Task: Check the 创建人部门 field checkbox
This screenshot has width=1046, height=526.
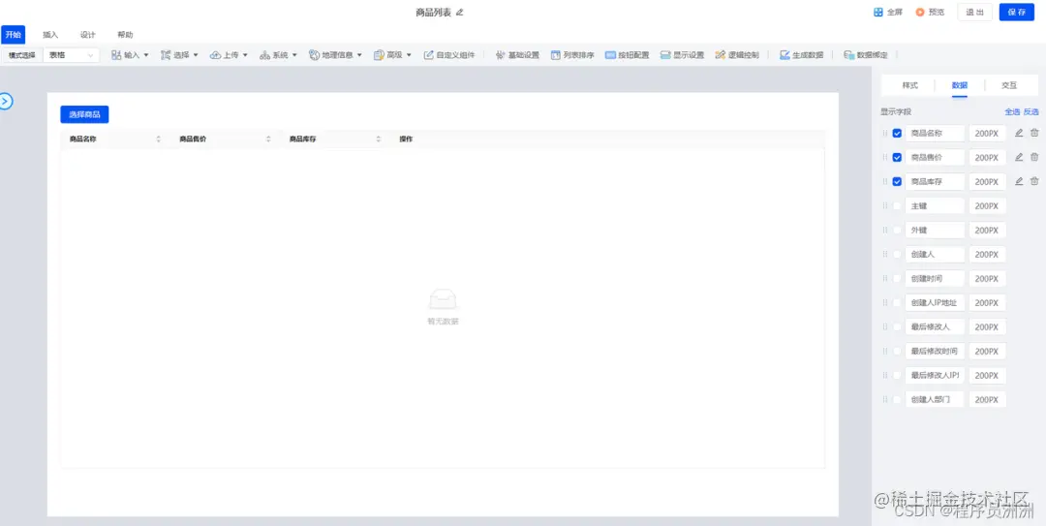Action: tap(897, 399)
